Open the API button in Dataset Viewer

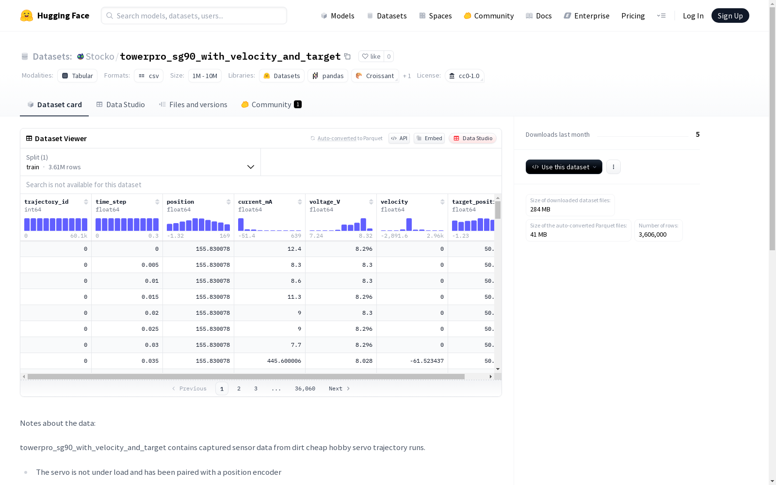click(399, 138)
